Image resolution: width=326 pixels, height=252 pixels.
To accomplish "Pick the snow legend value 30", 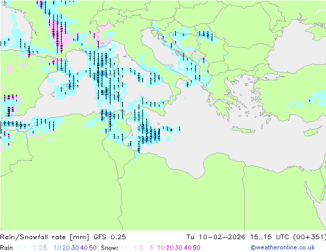I will click(179, 248).
